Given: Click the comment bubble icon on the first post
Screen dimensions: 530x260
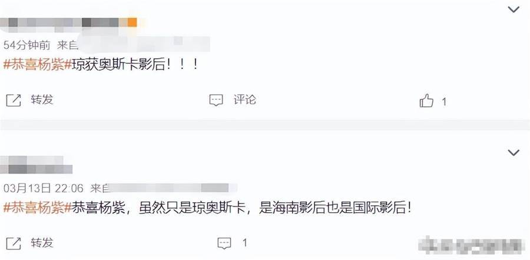Looking at the screenshot, I should 216,100.
